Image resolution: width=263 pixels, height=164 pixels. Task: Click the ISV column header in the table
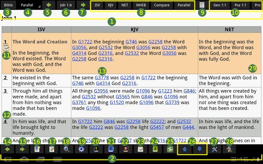(41, 29)
